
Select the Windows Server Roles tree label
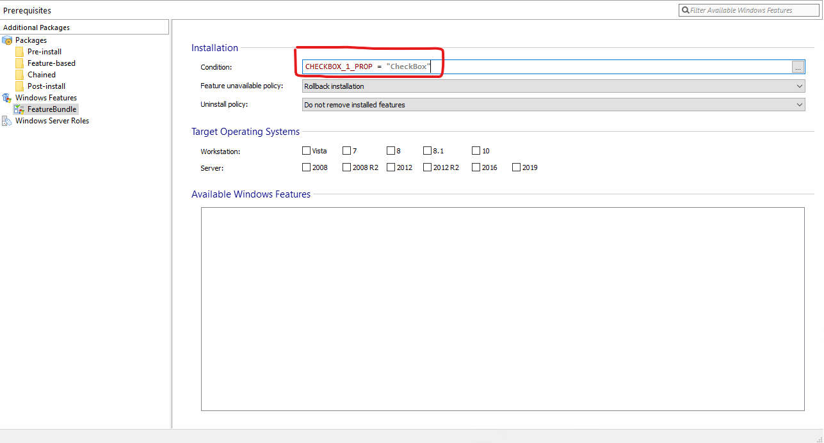[x=52, y=121]
